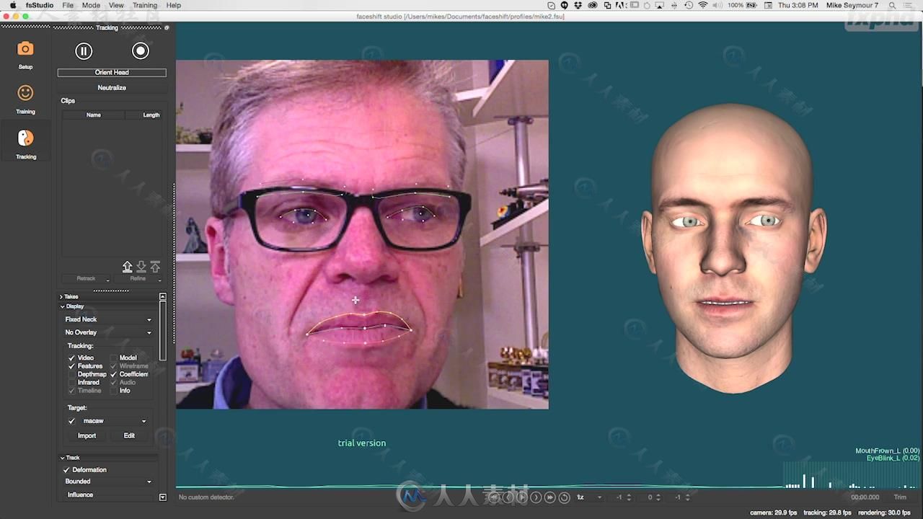
Task: Click the Orient Head button
Action: click(112, 73)
